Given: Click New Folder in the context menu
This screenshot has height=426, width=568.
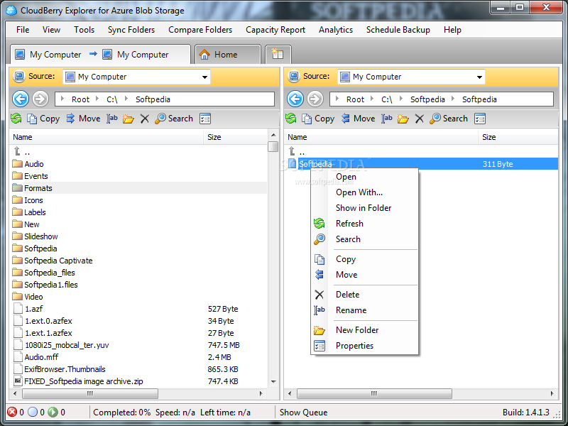Looking at the screenshot, I should (x=364, y=330).
